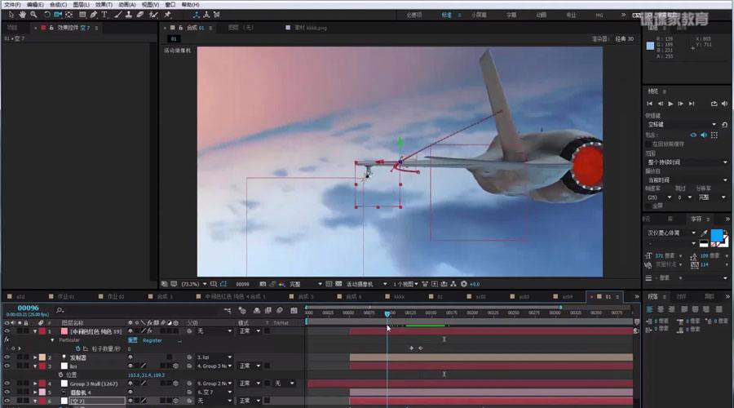Viewport: 734px width, 408px height.
Task: Select the Pen tool
Action: pos(93,14)
